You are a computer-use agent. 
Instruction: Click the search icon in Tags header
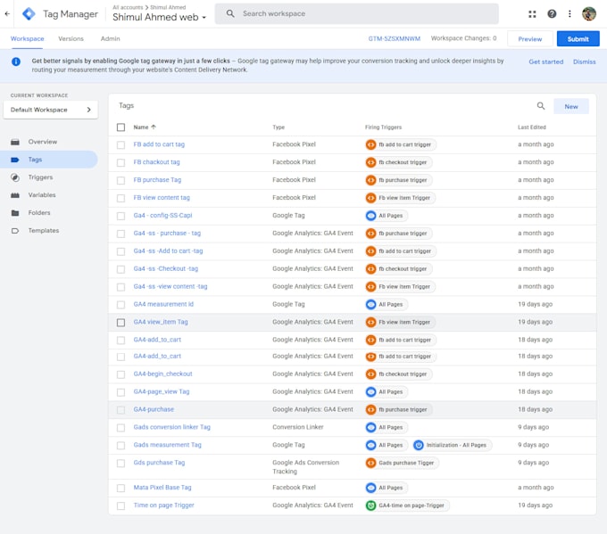coord(540,106)
